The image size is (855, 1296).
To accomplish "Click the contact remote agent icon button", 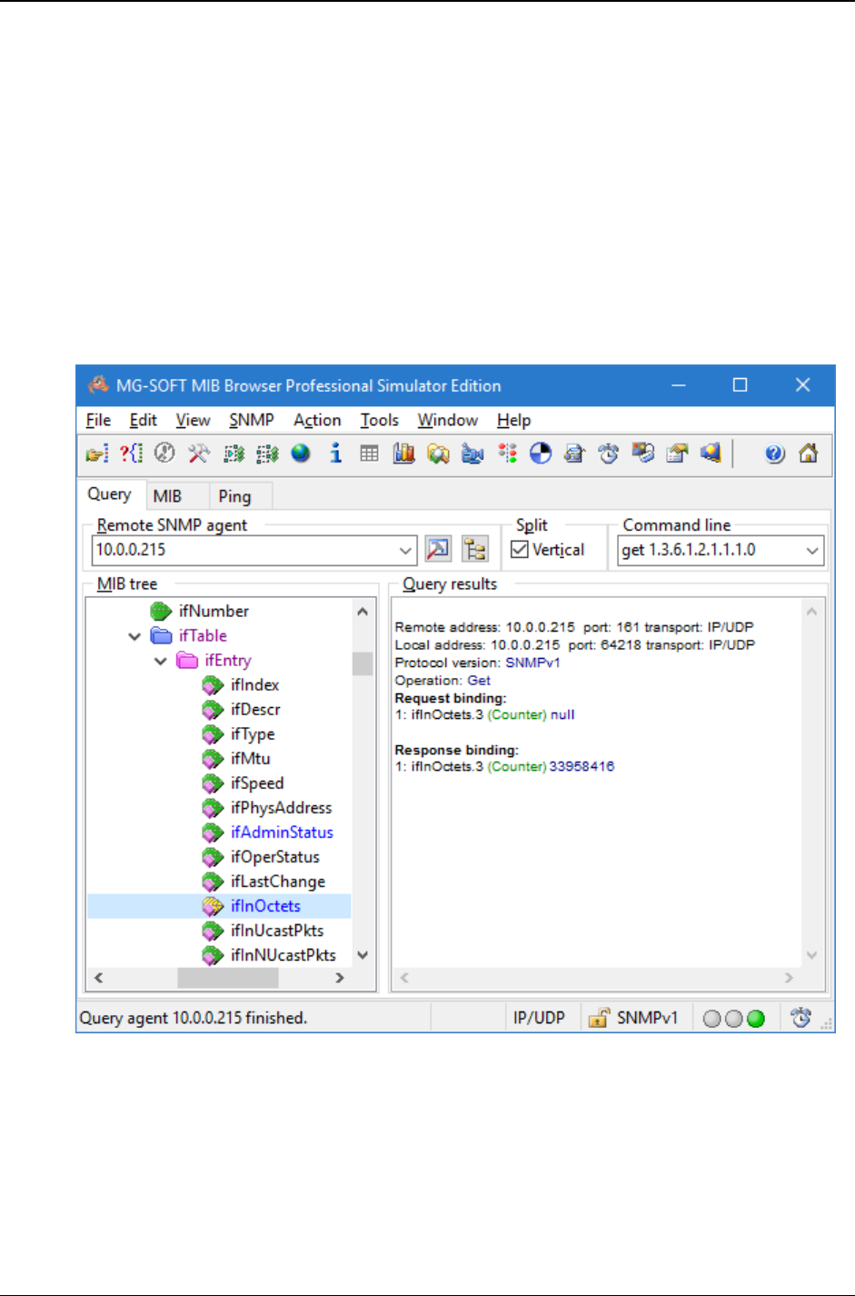I will coord(438,549).
